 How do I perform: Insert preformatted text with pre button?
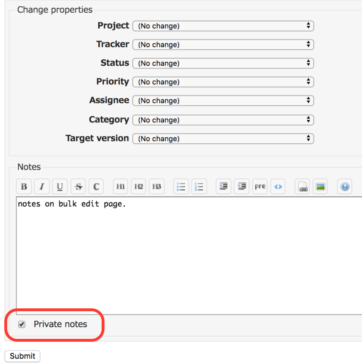point(260,186)
